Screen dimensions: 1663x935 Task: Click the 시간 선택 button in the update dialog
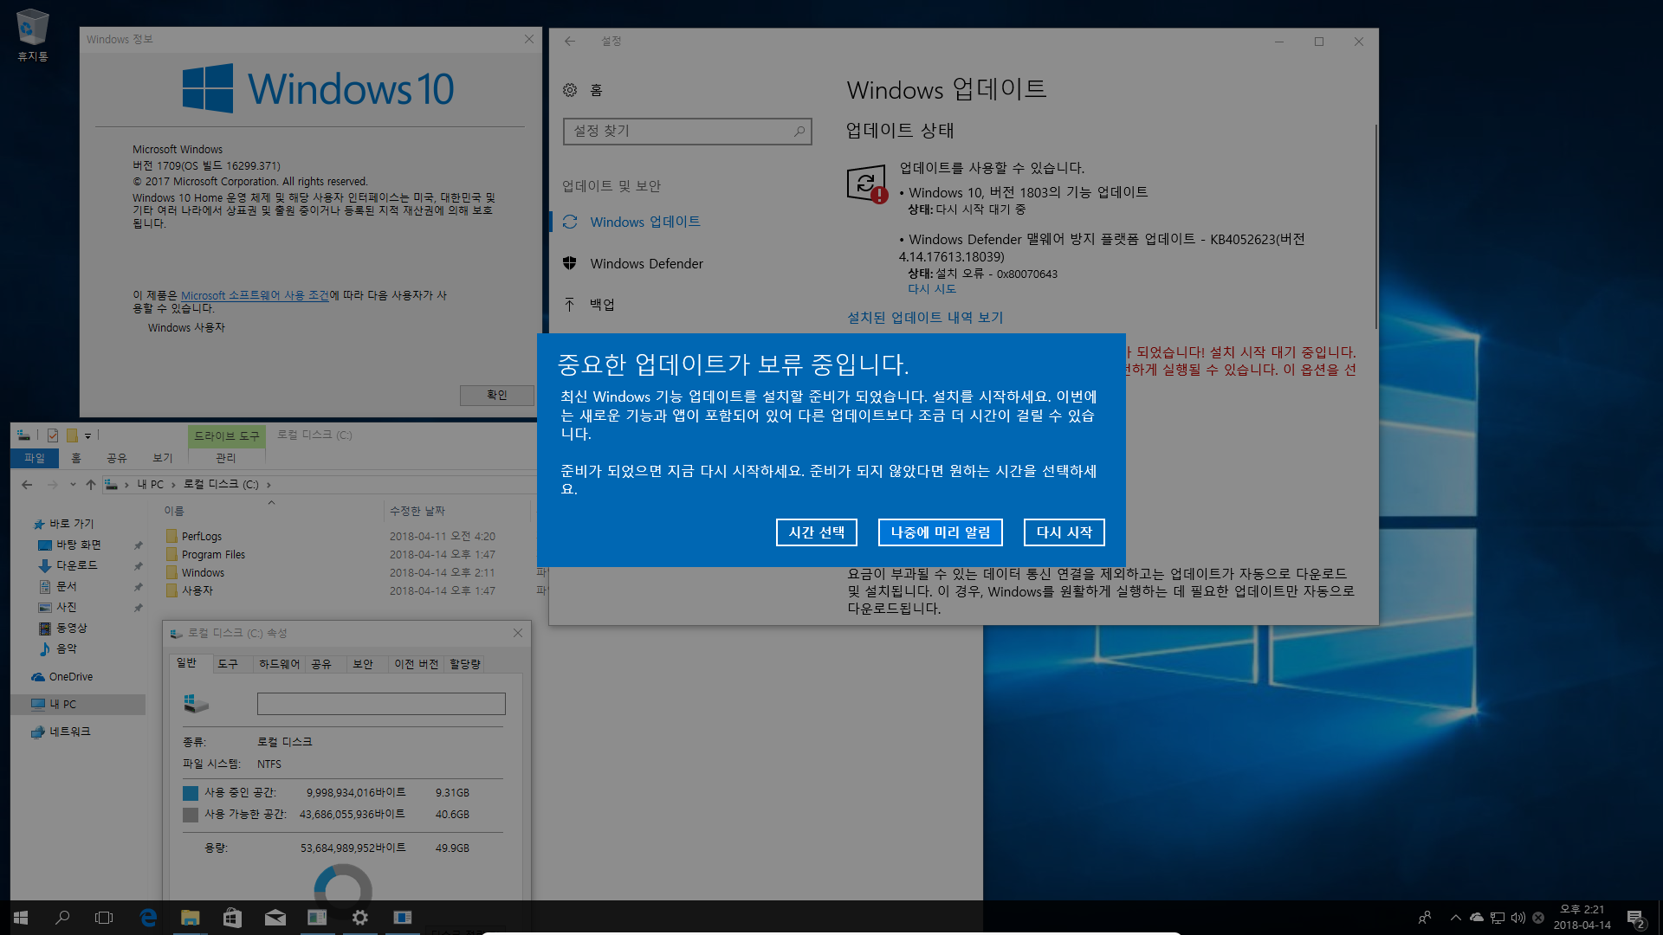pyautogui.click(x=816, y=532)
